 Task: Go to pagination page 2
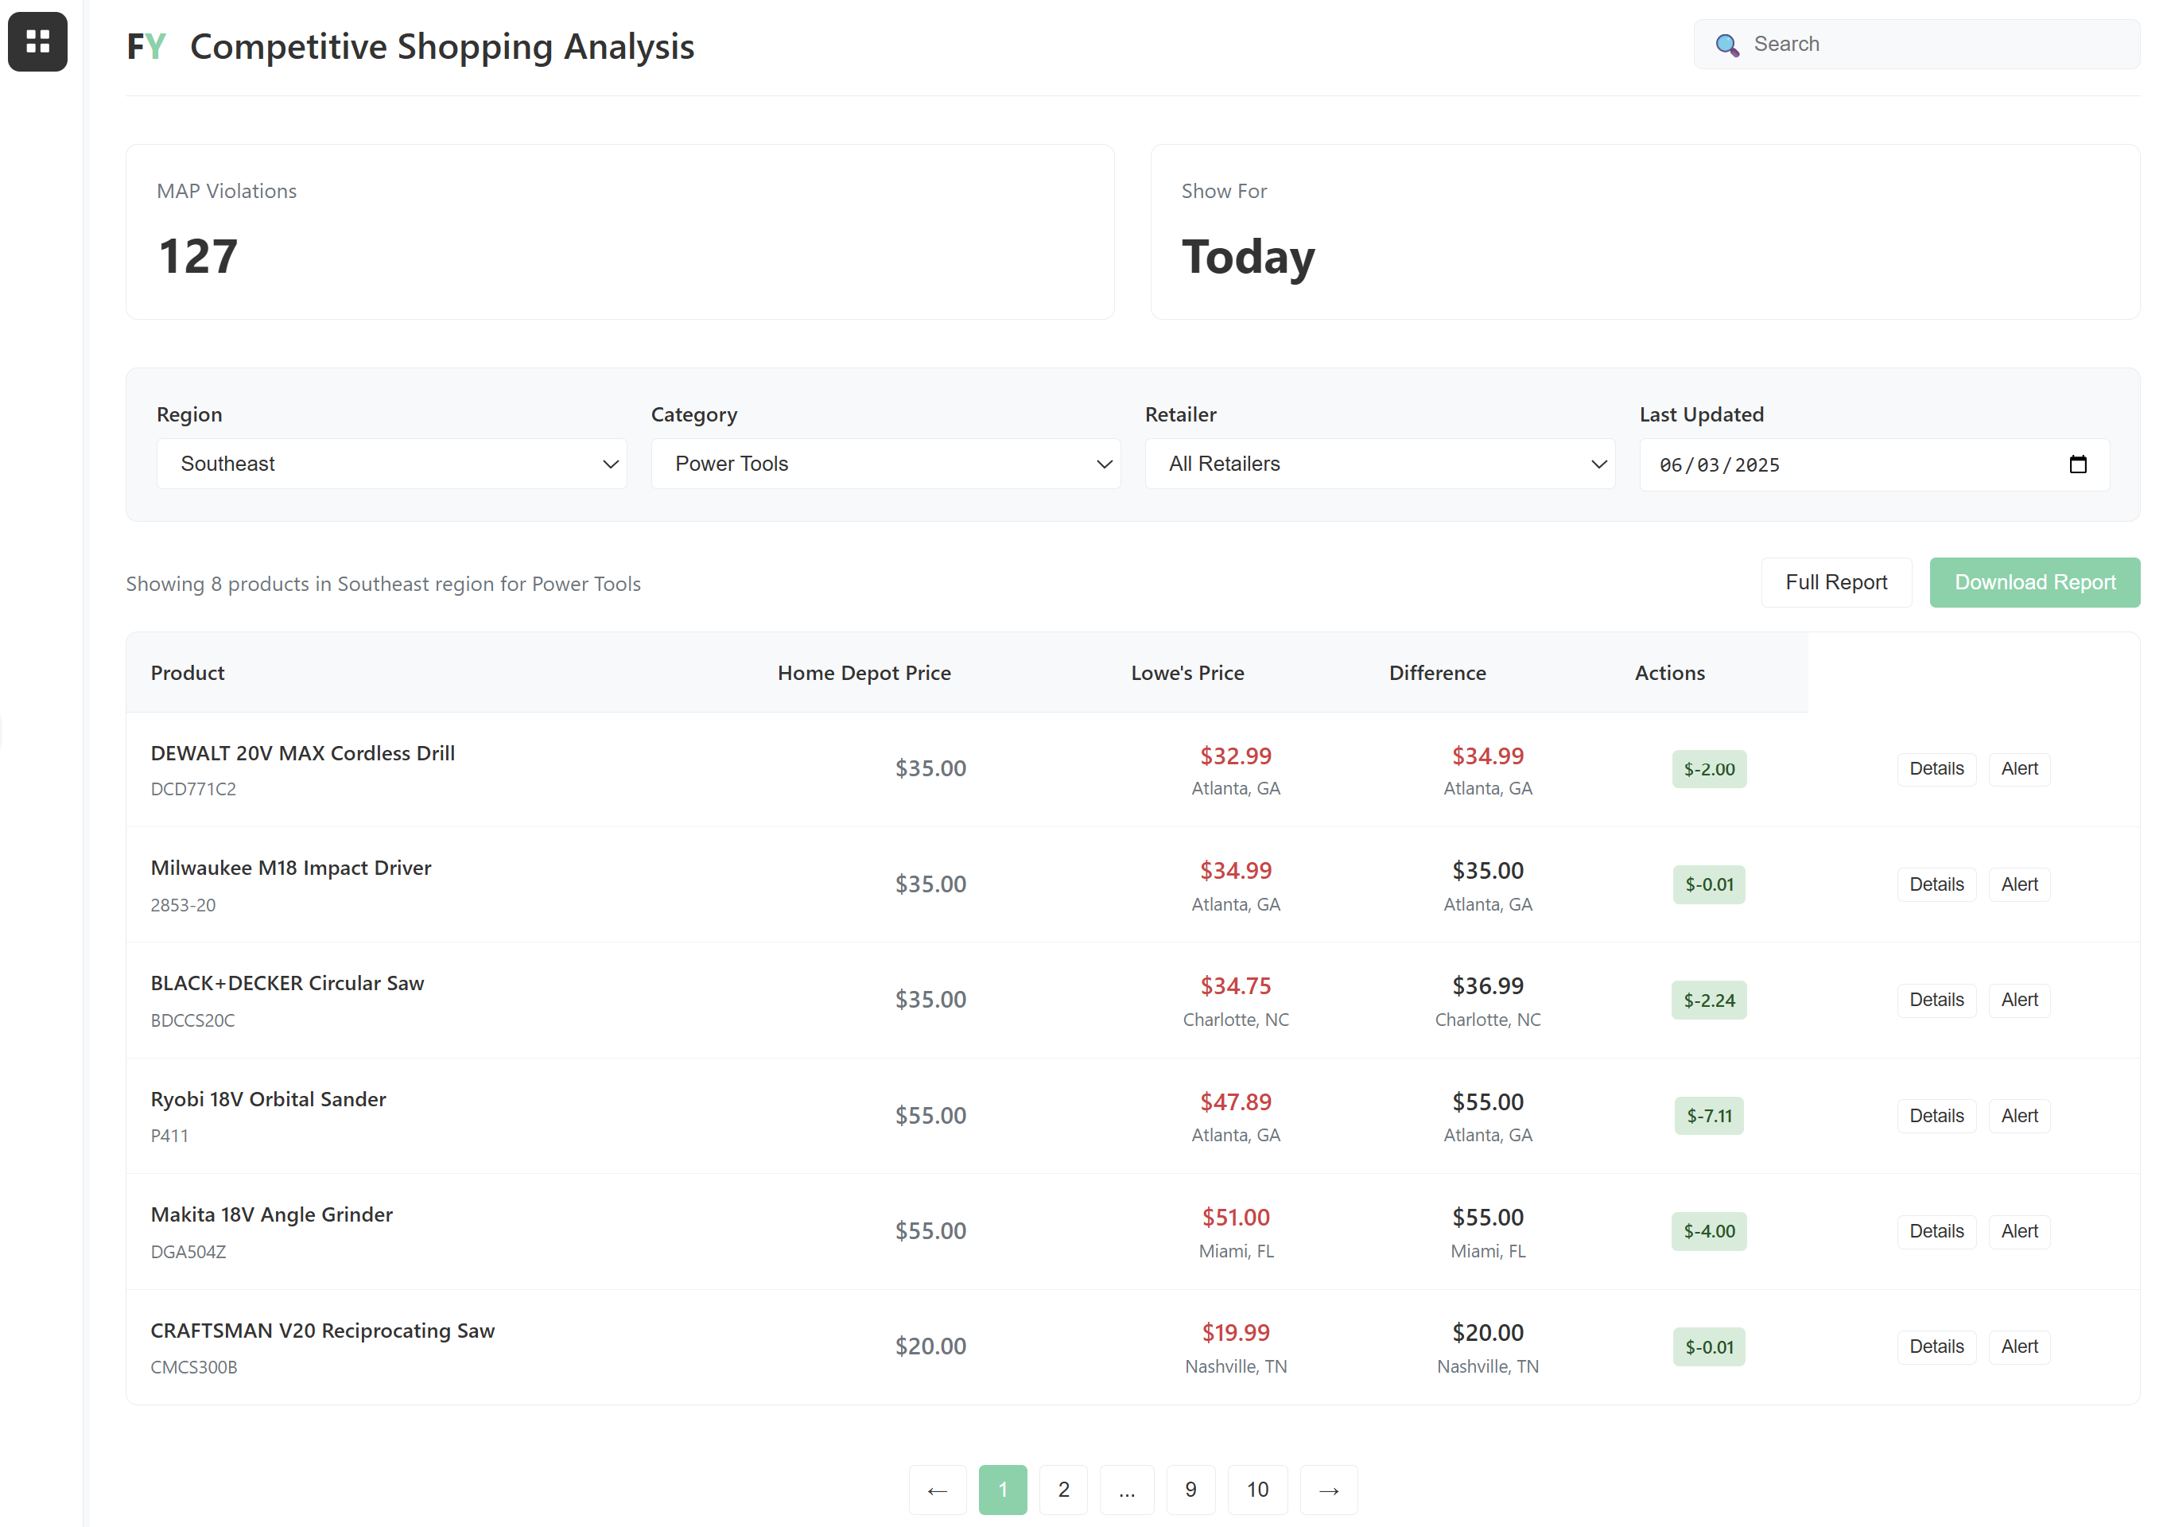(x=1064, y=1490)
